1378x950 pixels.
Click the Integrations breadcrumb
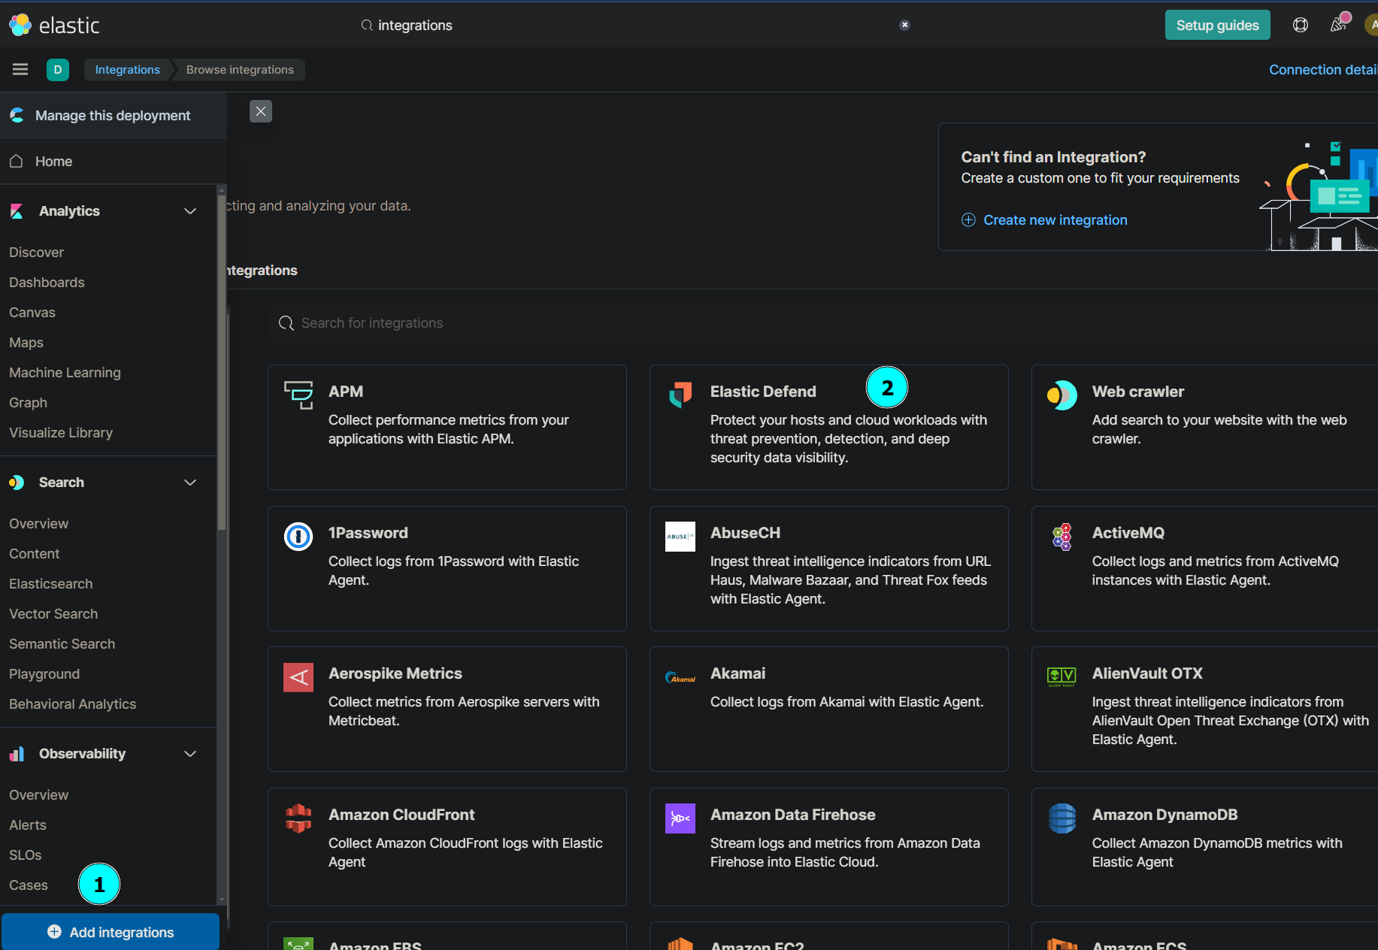point(128,69)
